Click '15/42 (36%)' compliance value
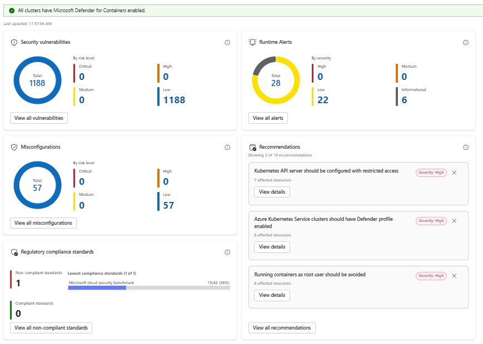The width and height of the screenshot is (483, 344). 218,283
